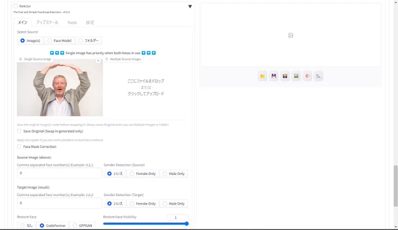Select Female Only for target gender
This screenshot has height=230, width=398.
pyautogui.click(x=143, y=204)
